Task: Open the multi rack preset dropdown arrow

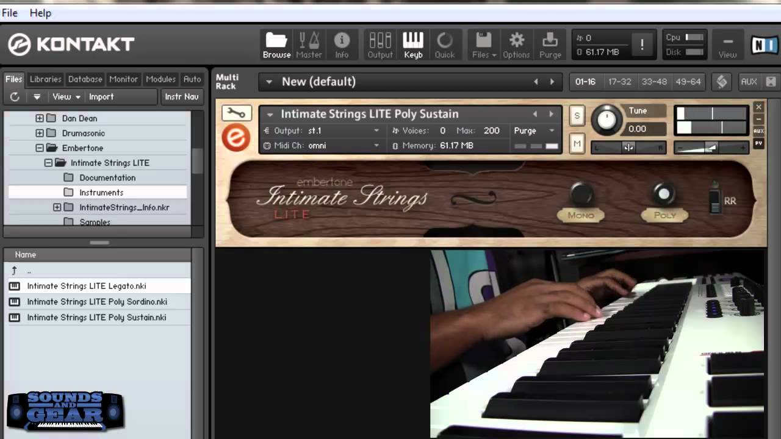Action: pos(269,82)
